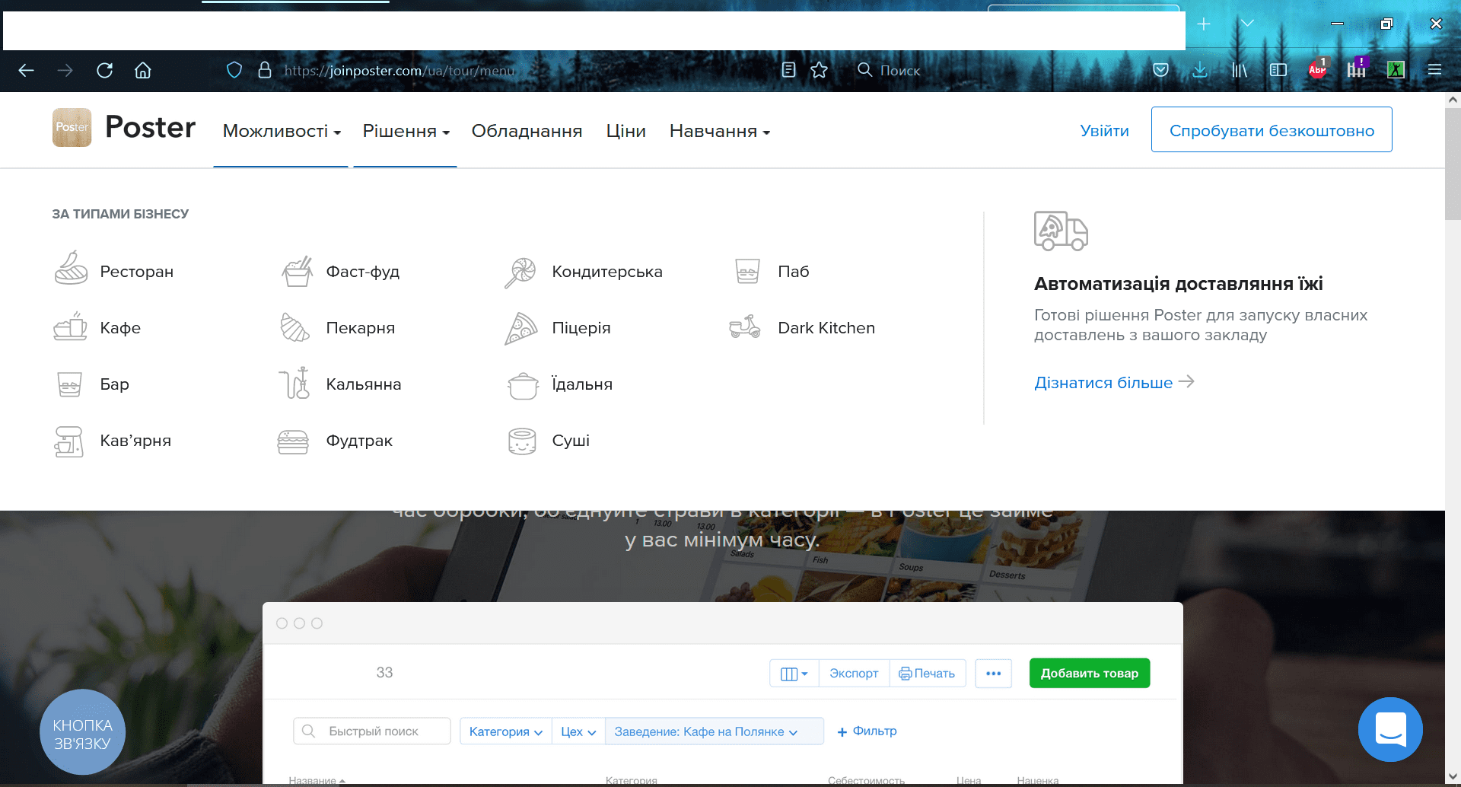Click the Кальянна hookah icon
Viewport: 1461px width, 787px height.
pyautogui.click(x=294, y=384)
